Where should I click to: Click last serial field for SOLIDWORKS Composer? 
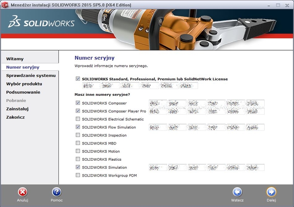(255, 103)
